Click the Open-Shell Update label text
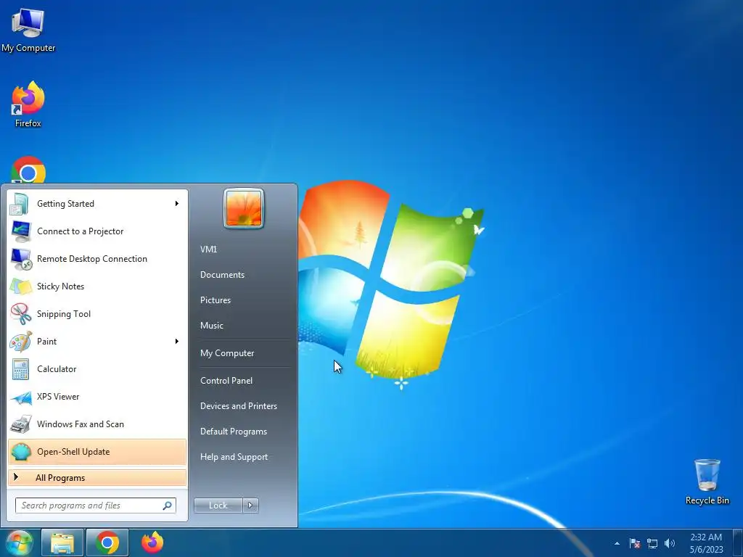 point(73,452)
